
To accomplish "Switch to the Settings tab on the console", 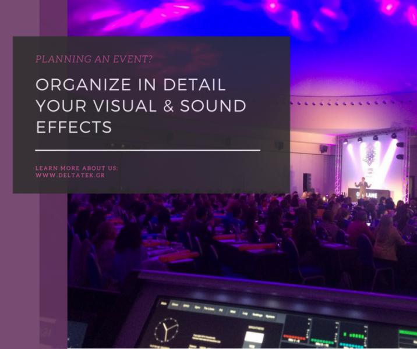I will click(257, 315).
